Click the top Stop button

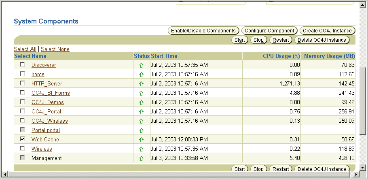click(x=259, y=40)
